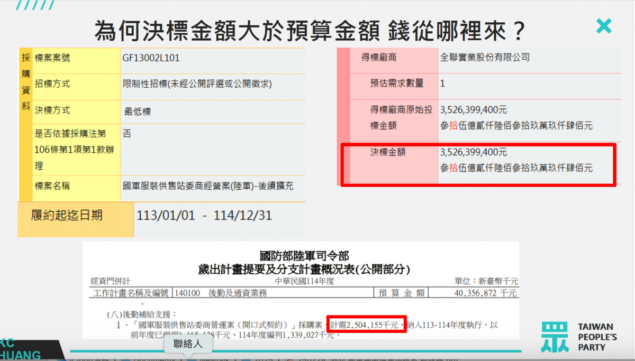This screenshot has width=635, height=361.
Task: Click the green 眾 party logo icon
Action: coord(555,337)
